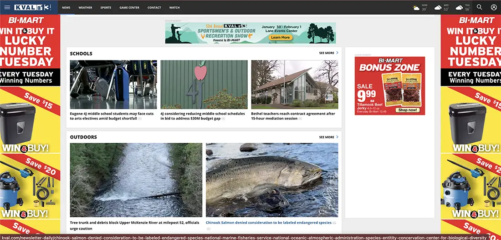Open the News menu item
This screenshot has height=240, width=501.
[66, 7]
